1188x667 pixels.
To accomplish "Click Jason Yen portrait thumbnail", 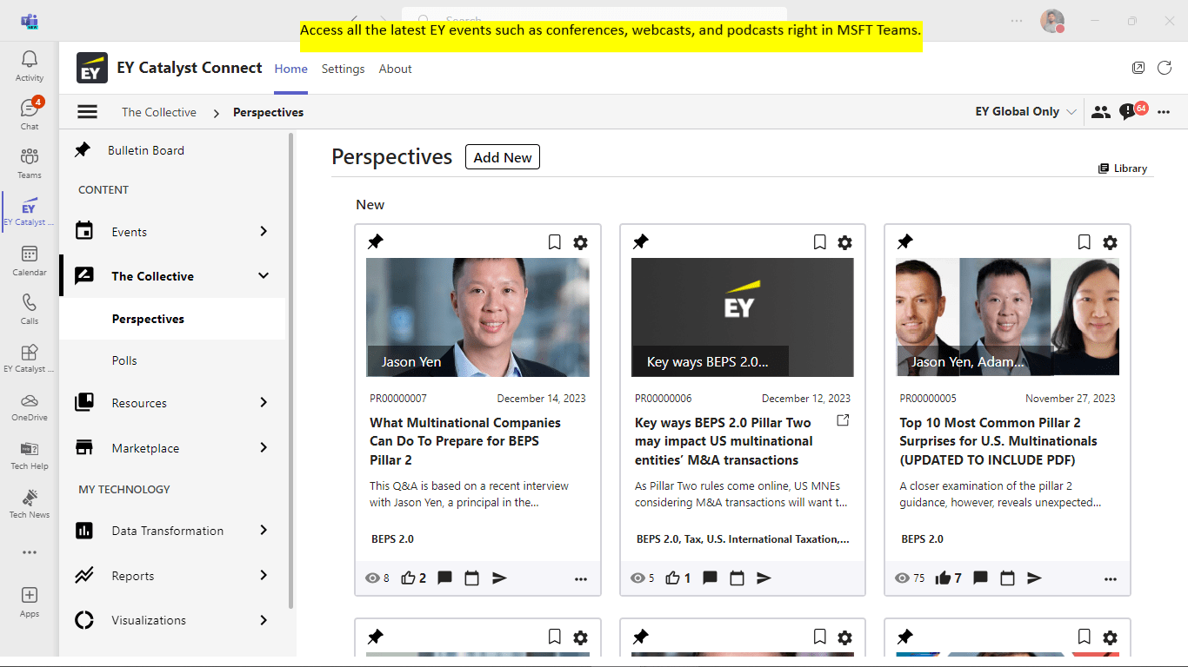I will [x=477, y=317].
